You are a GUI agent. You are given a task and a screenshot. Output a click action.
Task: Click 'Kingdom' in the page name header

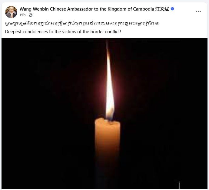pos(117,9)
